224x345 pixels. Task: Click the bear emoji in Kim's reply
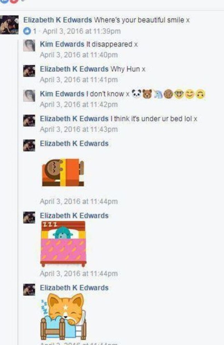click(x=147, y=94)
